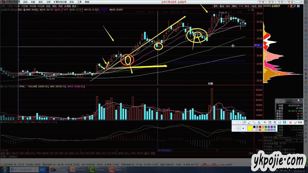Save the screenshot with the disk icon
Screen dimensions: 308x173
pyautogui.click(x=269, y=123)
